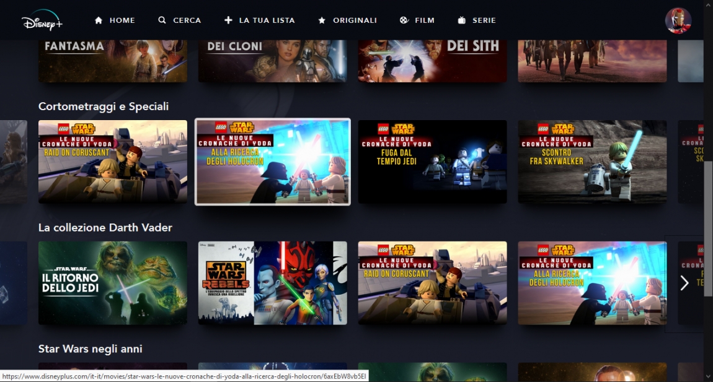Open the Film menu label
This screenshot has height=382, width=713.
425,20
